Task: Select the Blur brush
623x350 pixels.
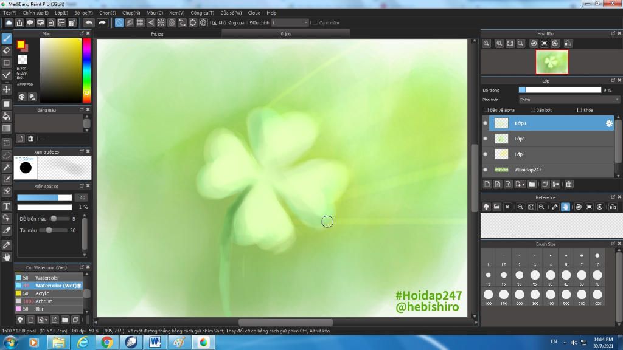Action: pos(49,309)
